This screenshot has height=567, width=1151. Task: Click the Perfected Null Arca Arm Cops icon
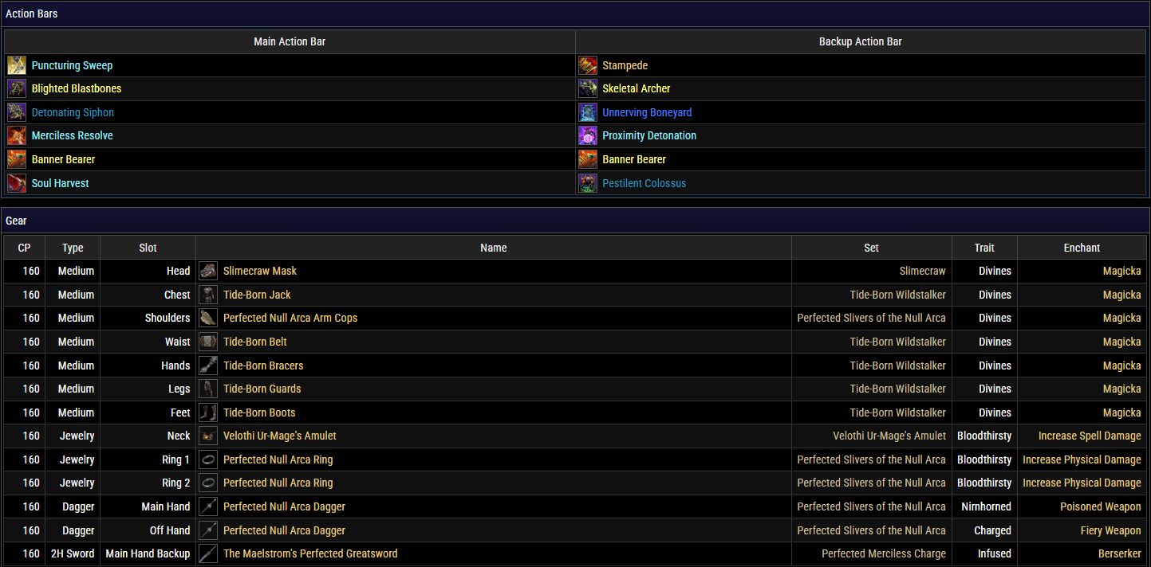(208, 318)
